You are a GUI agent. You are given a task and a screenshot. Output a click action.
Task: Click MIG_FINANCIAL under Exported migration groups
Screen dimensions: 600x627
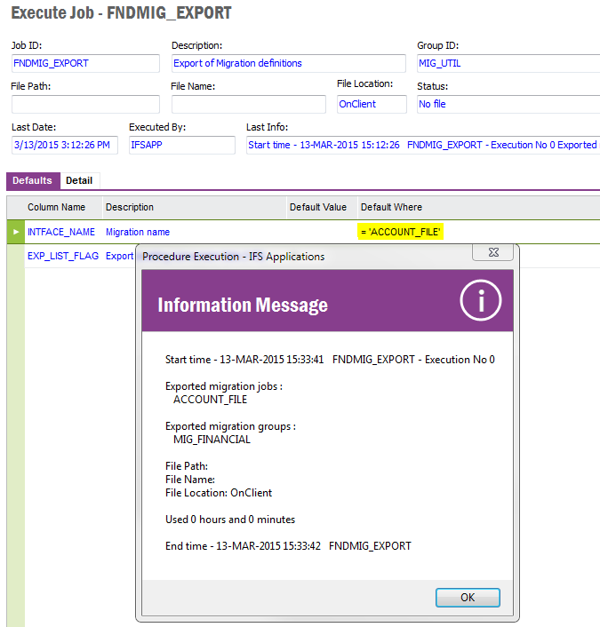point(212,440)
